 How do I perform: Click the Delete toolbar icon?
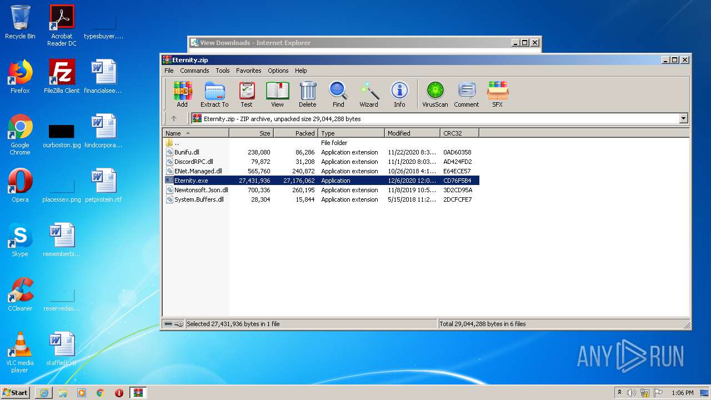(x=308, y=94)
